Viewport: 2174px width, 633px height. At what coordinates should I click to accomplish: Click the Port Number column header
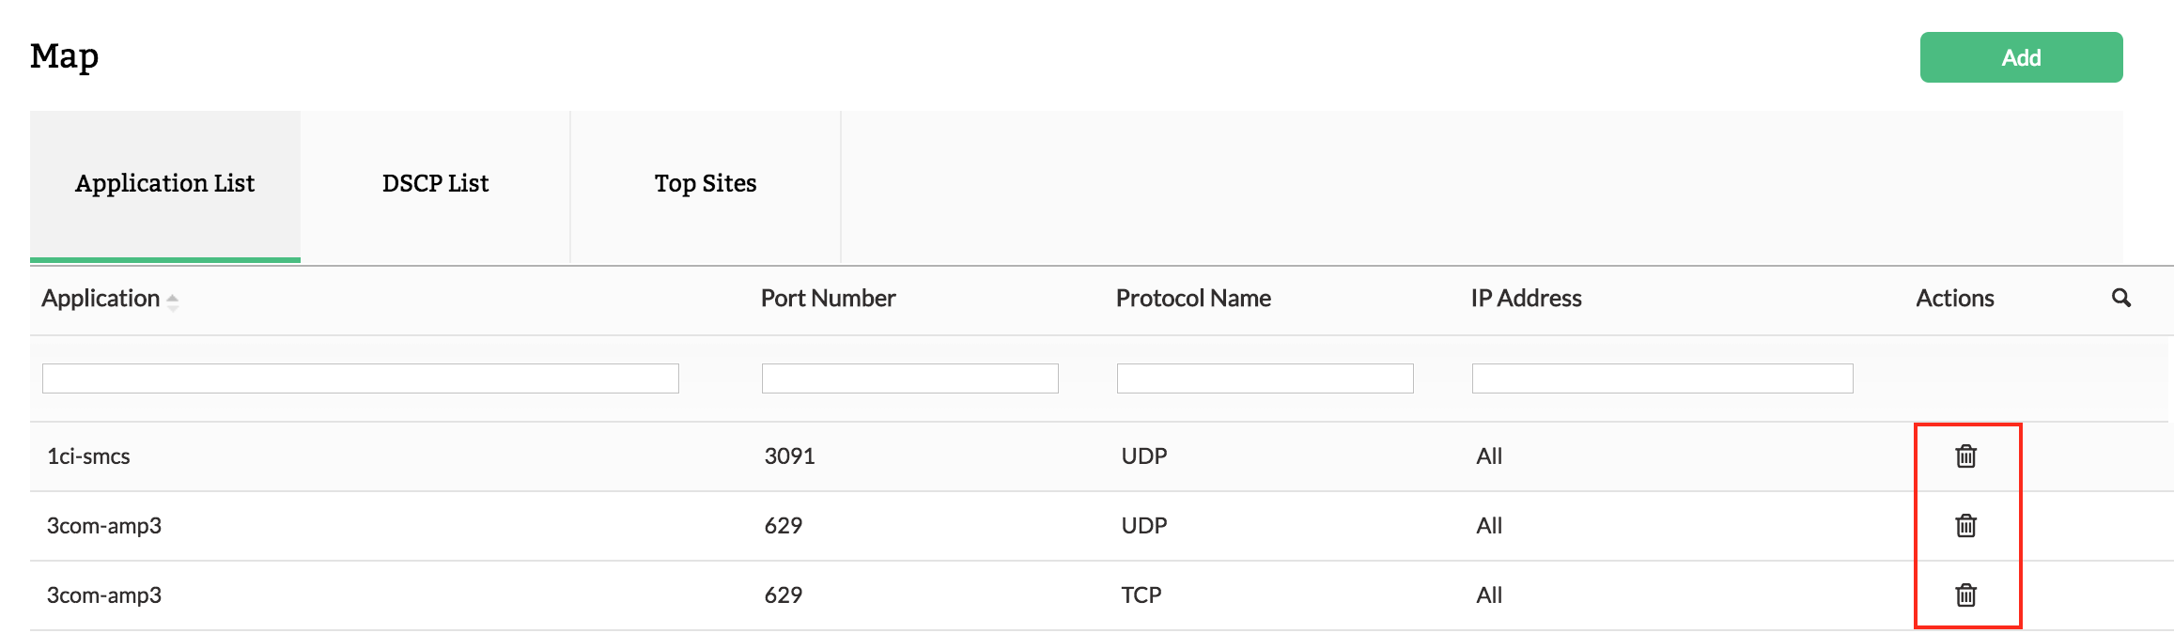(x=828, y=299)
